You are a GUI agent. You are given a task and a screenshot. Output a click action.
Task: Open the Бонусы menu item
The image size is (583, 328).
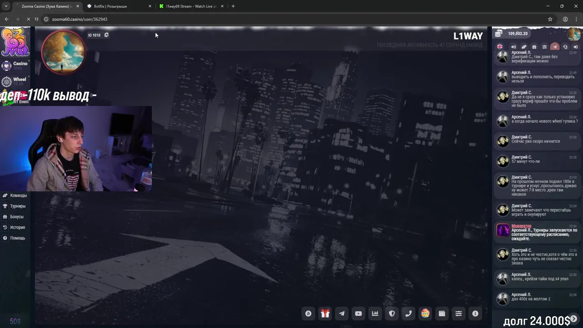(x=13, y=217)
